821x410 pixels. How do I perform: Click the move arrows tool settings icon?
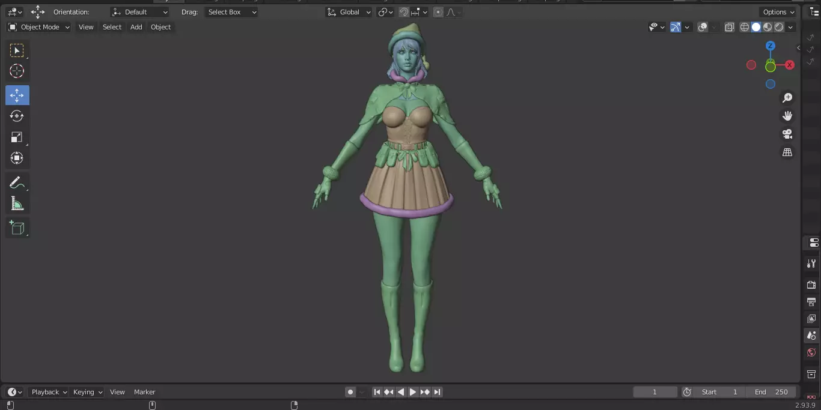(x=38, y=12)
